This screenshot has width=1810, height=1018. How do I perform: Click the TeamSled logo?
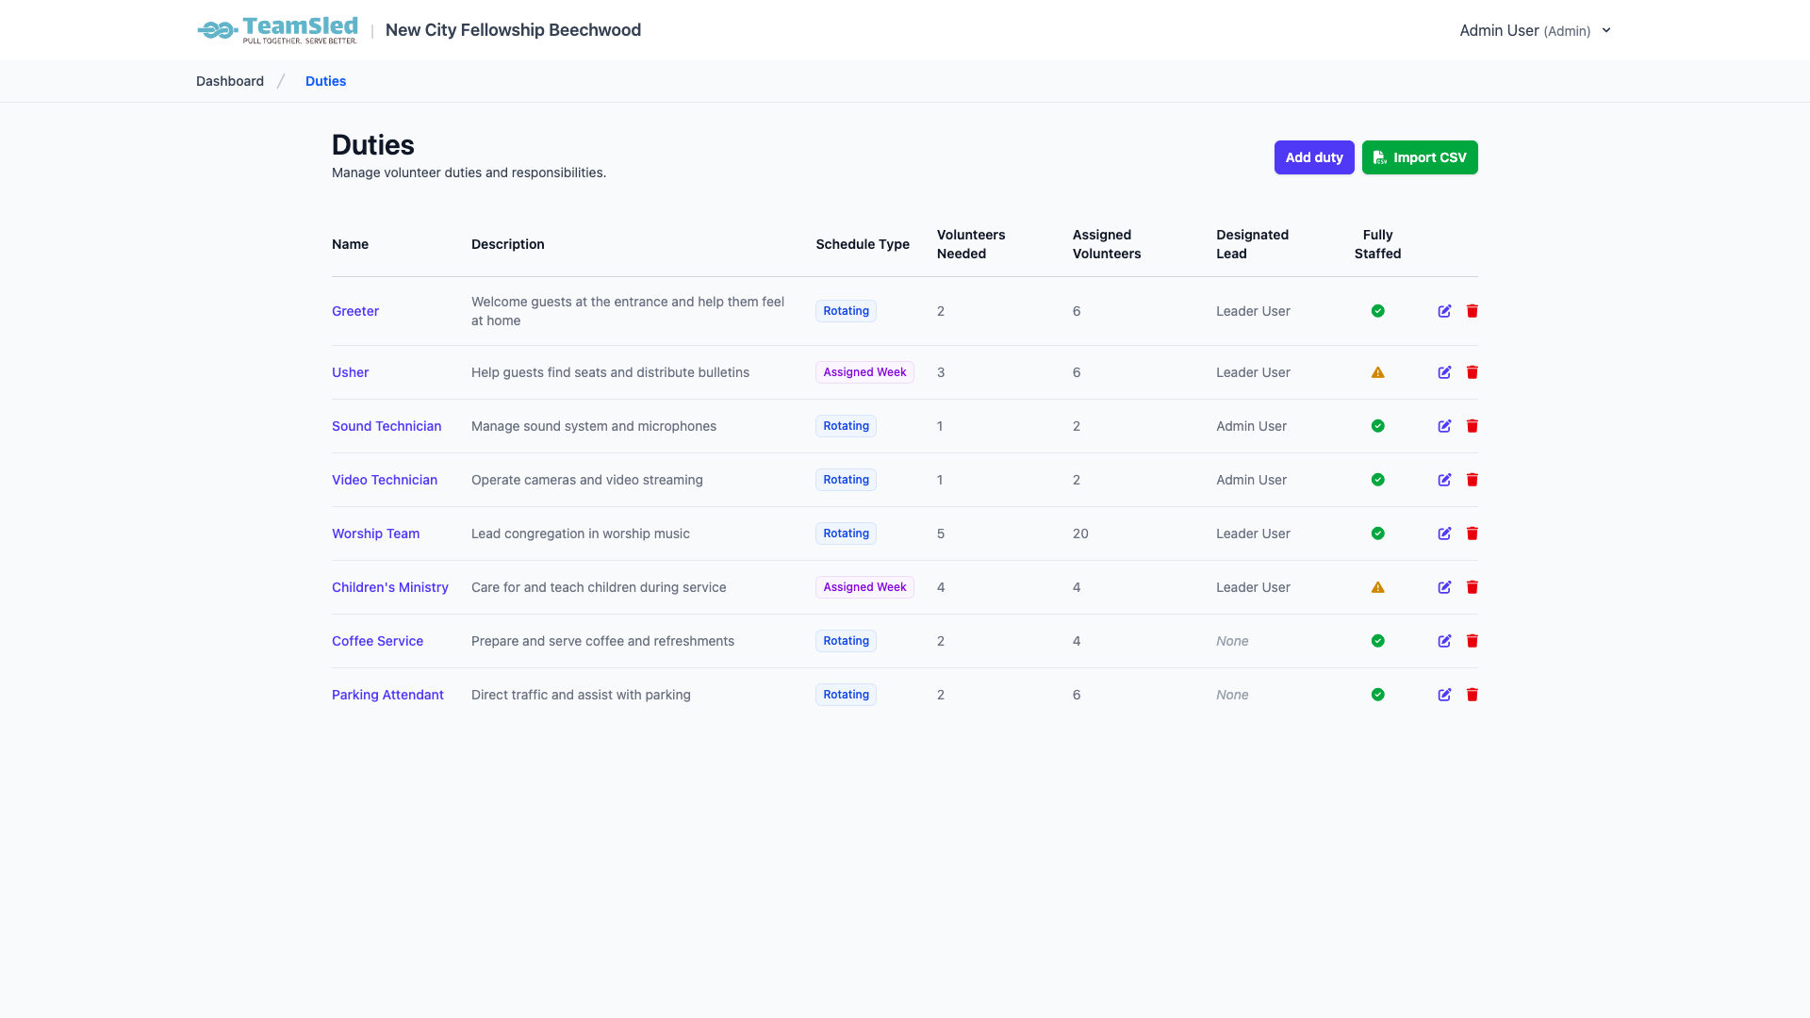point(277,29)
